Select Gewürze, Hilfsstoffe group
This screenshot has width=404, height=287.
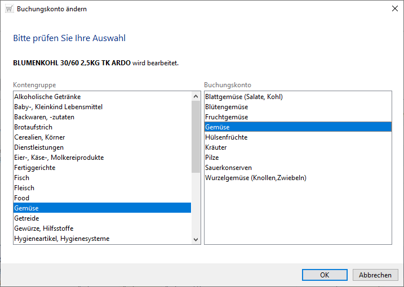click(43, 228)
